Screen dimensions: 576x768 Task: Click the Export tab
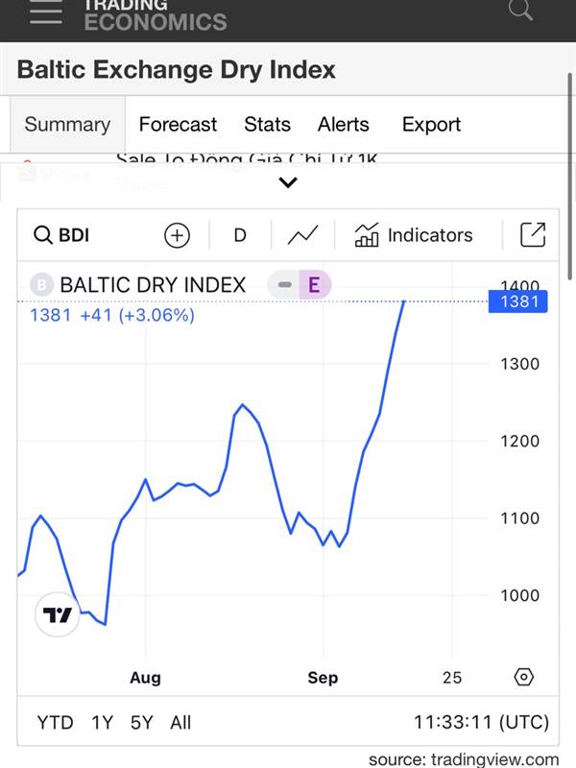431,125
